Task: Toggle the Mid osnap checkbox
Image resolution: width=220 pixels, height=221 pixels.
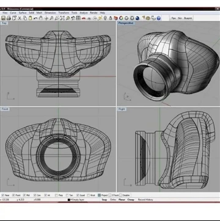Action: [24, 195]
